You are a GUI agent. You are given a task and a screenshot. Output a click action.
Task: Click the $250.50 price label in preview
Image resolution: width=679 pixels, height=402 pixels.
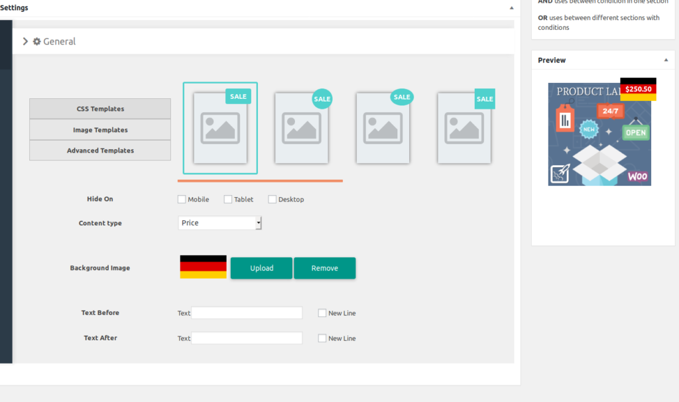pos(638,89)
